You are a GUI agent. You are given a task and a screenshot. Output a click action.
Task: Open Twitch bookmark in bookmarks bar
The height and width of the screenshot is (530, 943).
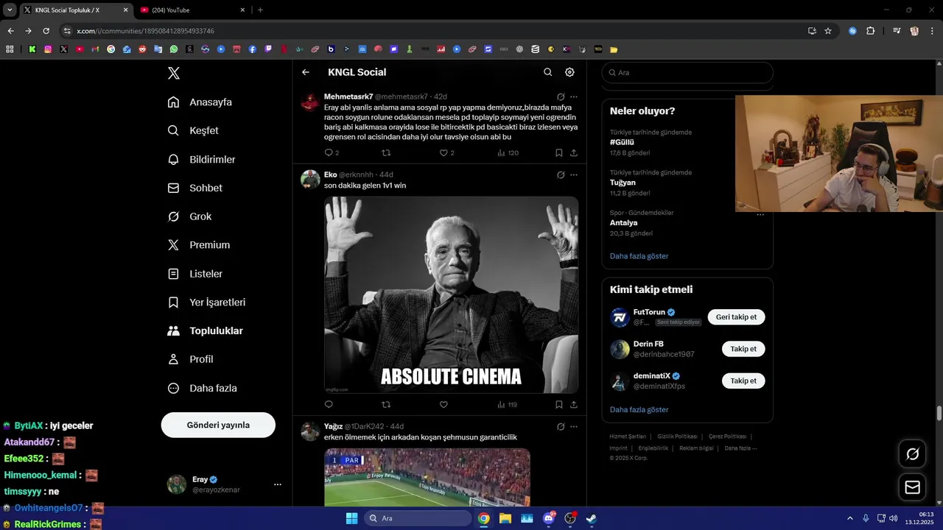268,49
